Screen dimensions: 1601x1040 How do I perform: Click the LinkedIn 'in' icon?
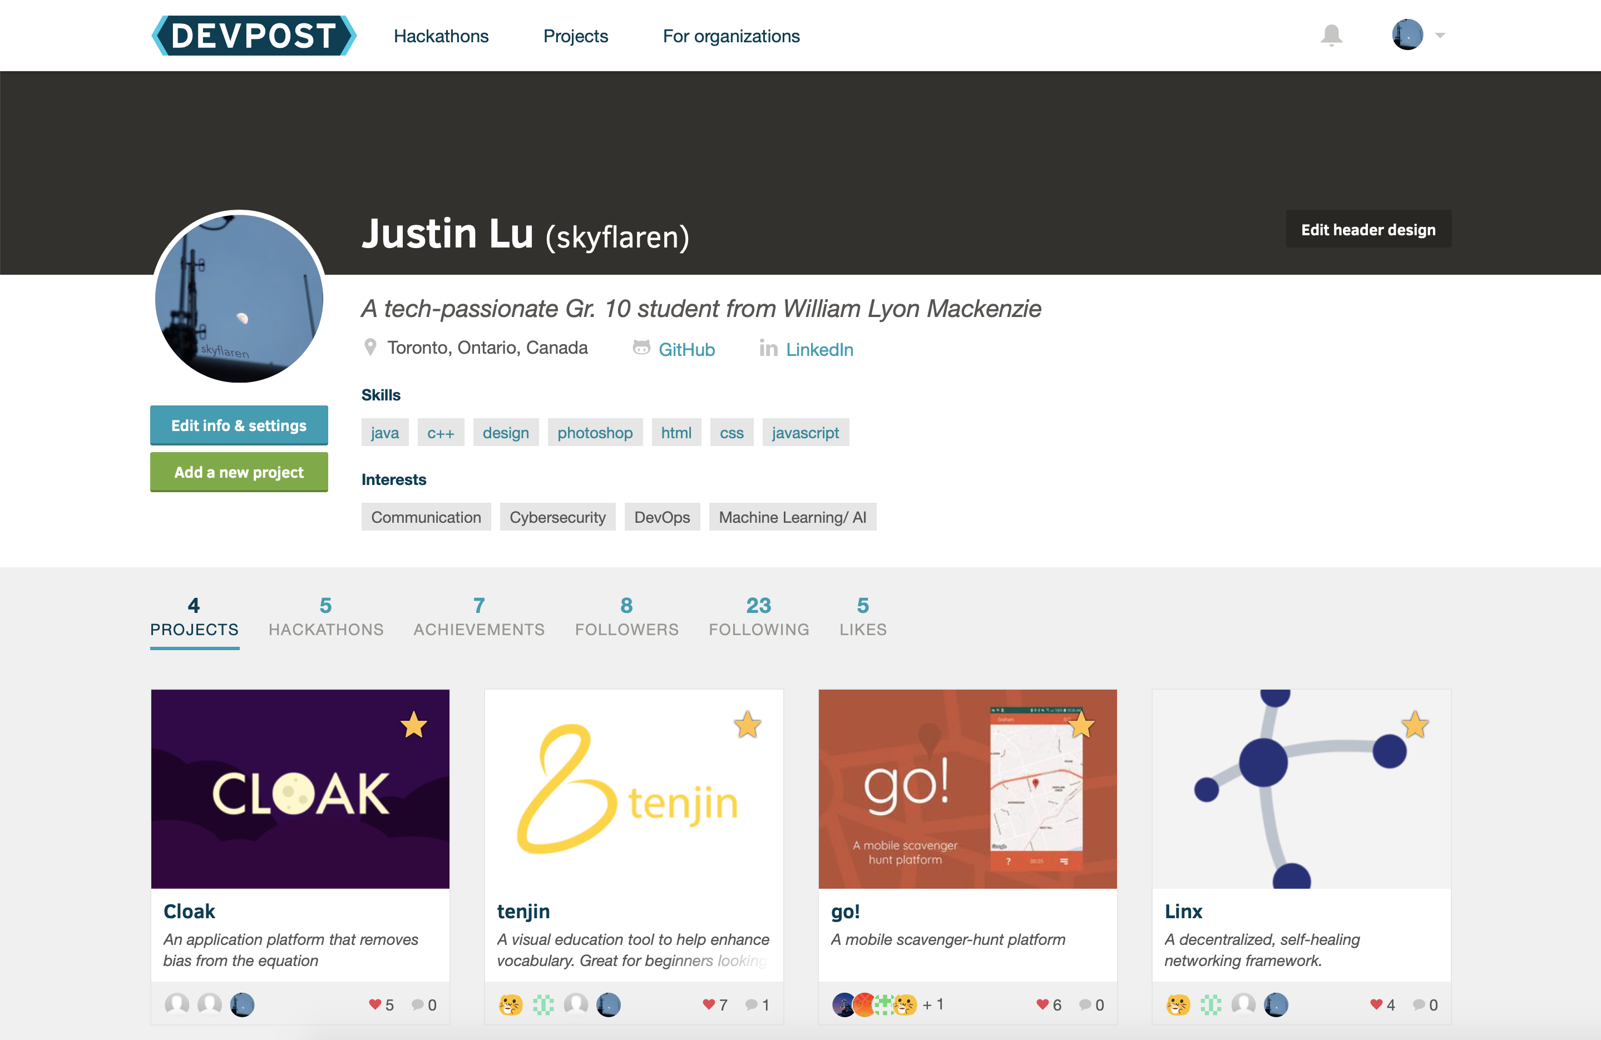pos(768,348)
